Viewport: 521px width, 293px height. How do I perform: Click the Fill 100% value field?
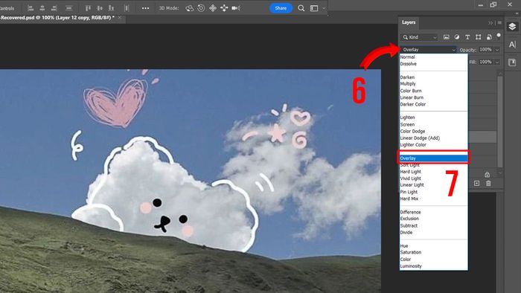(x=486, y=62)
